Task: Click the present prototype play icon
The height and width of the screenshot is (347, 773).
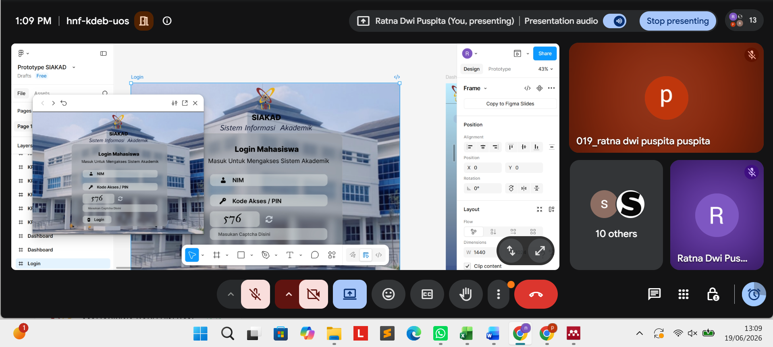Action: (517, 54)
